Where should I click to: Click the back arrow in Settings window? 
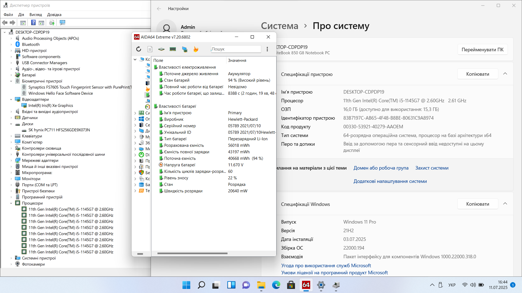pyautogui.click(x=159, y=9)
